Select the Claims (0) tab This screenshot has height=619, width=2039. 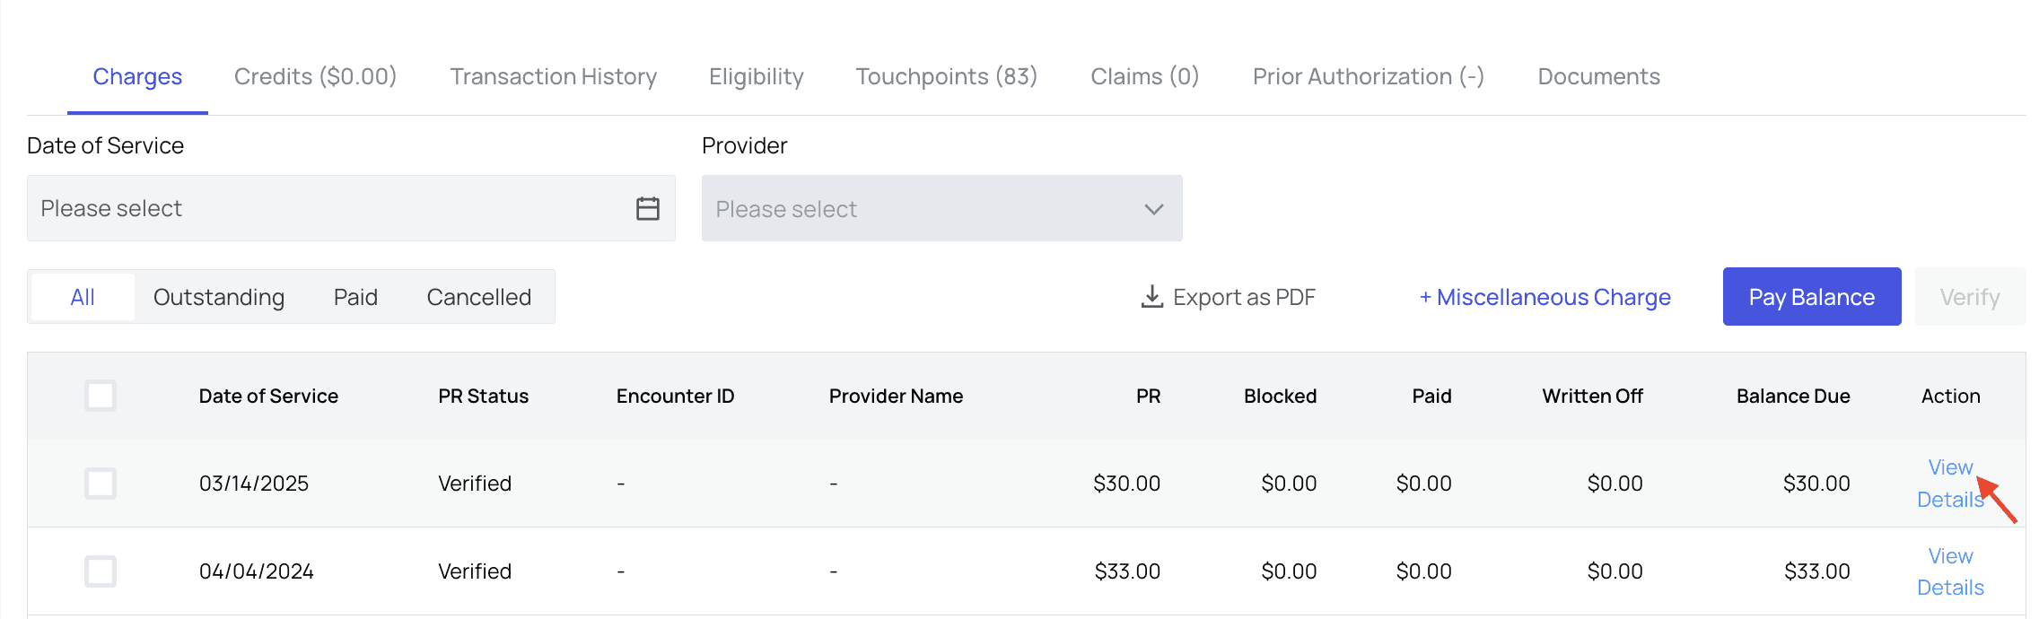[x=1144, y=77]
